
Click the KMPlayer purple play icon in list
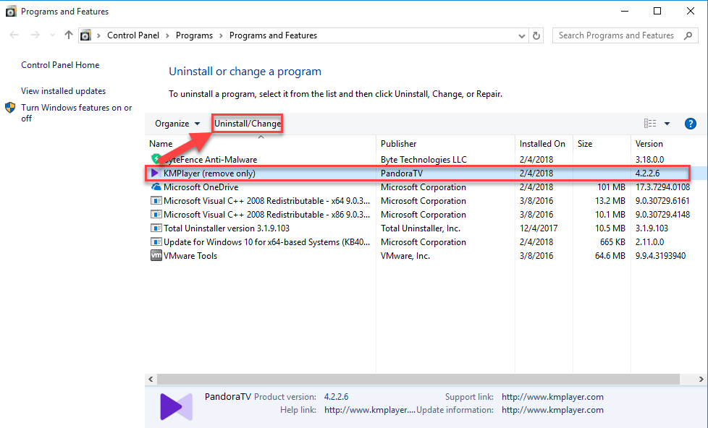156,173
